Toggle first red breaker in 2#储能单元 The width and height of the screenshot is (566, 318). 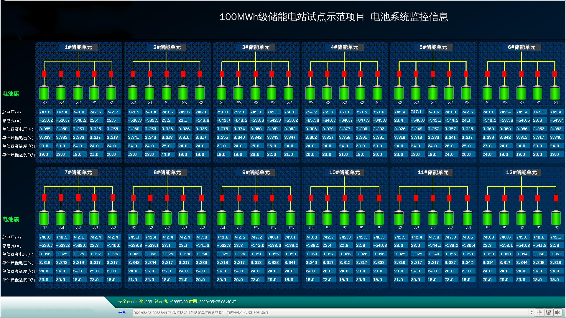coord(133,74)
